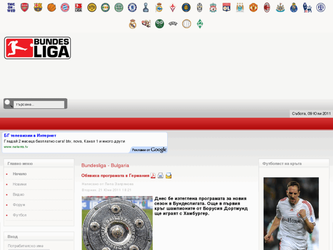Select the chess pawn icon
333x250 pixels.
coord(146,8)
